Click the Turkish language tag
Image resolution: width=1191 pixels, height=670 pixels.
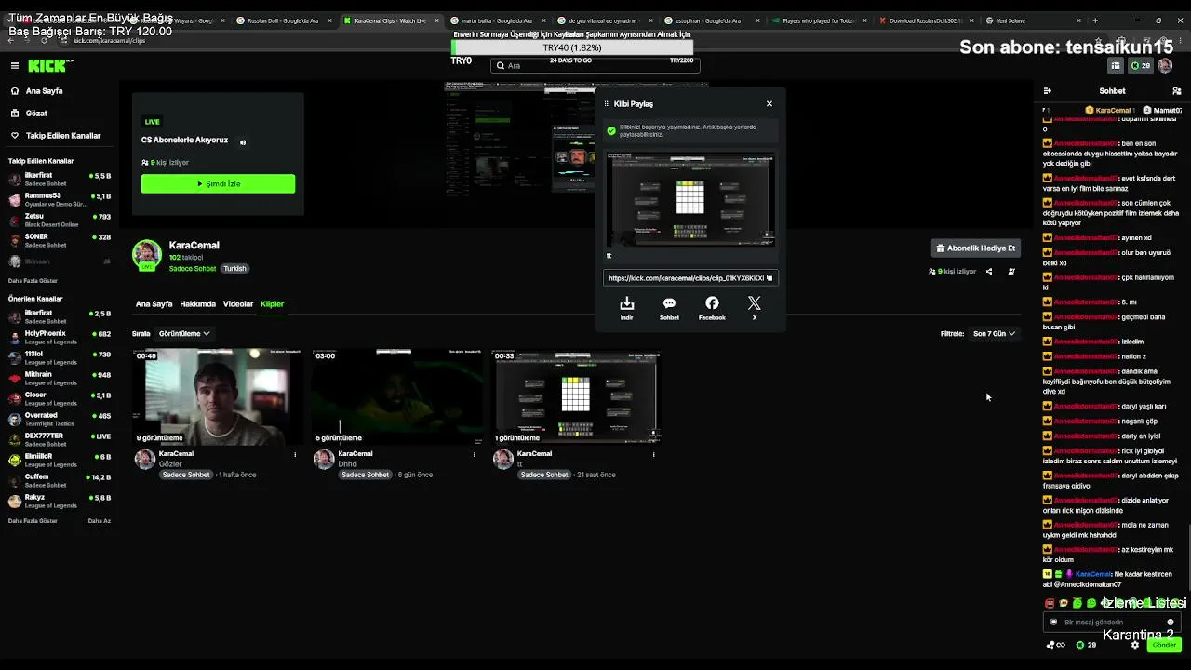[234, 269]
